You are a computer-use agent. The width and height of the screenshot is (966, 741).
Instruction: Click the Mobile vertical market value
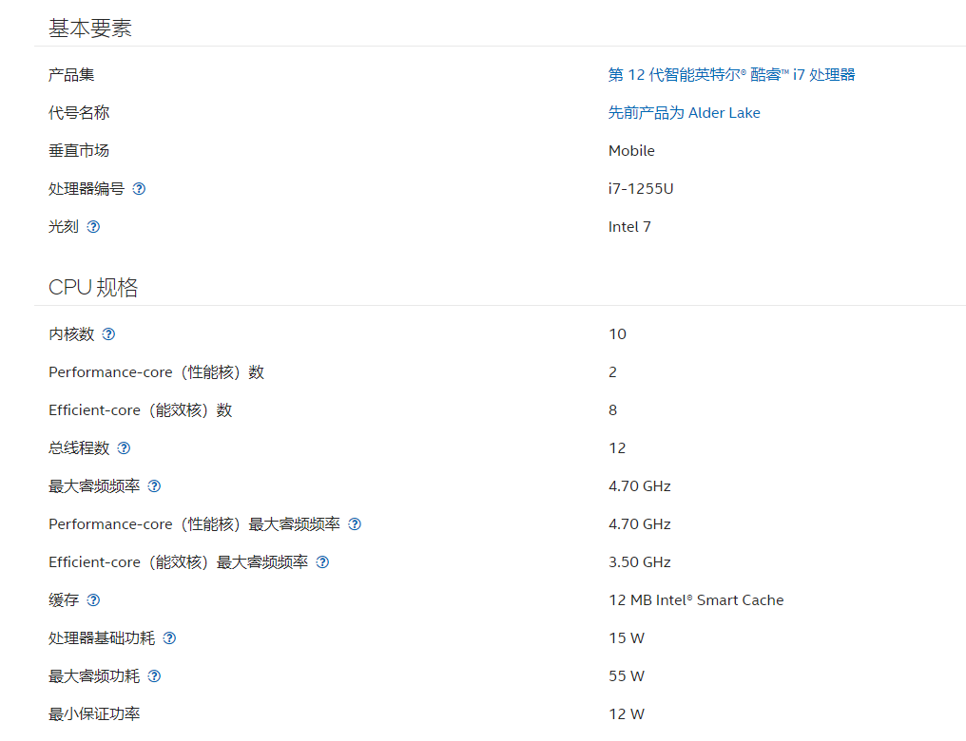[631, 151]
